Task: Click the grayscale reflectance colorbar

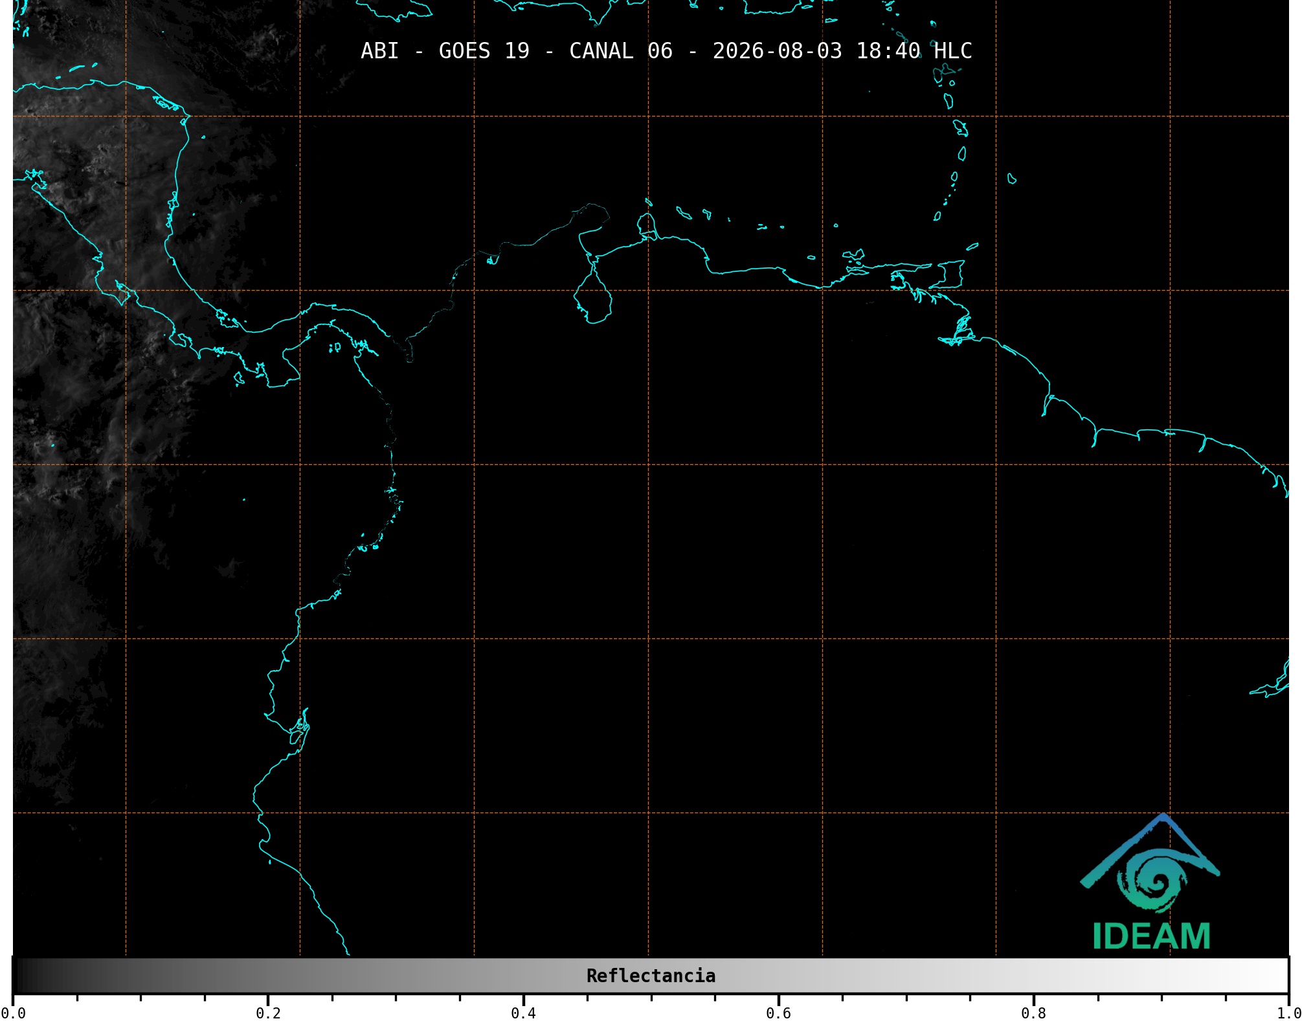Action: (651, 975)
